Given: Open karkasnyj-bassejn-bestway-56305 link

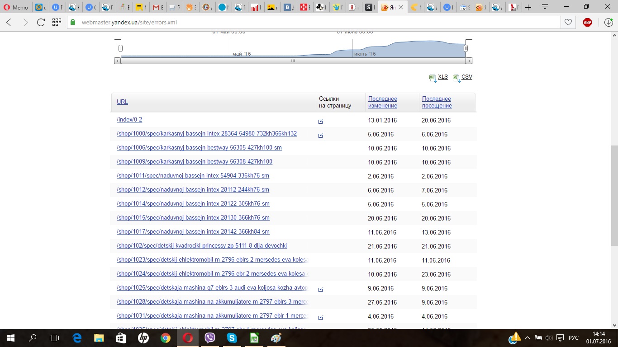Looking at the screenshot, I should [199, 148].
